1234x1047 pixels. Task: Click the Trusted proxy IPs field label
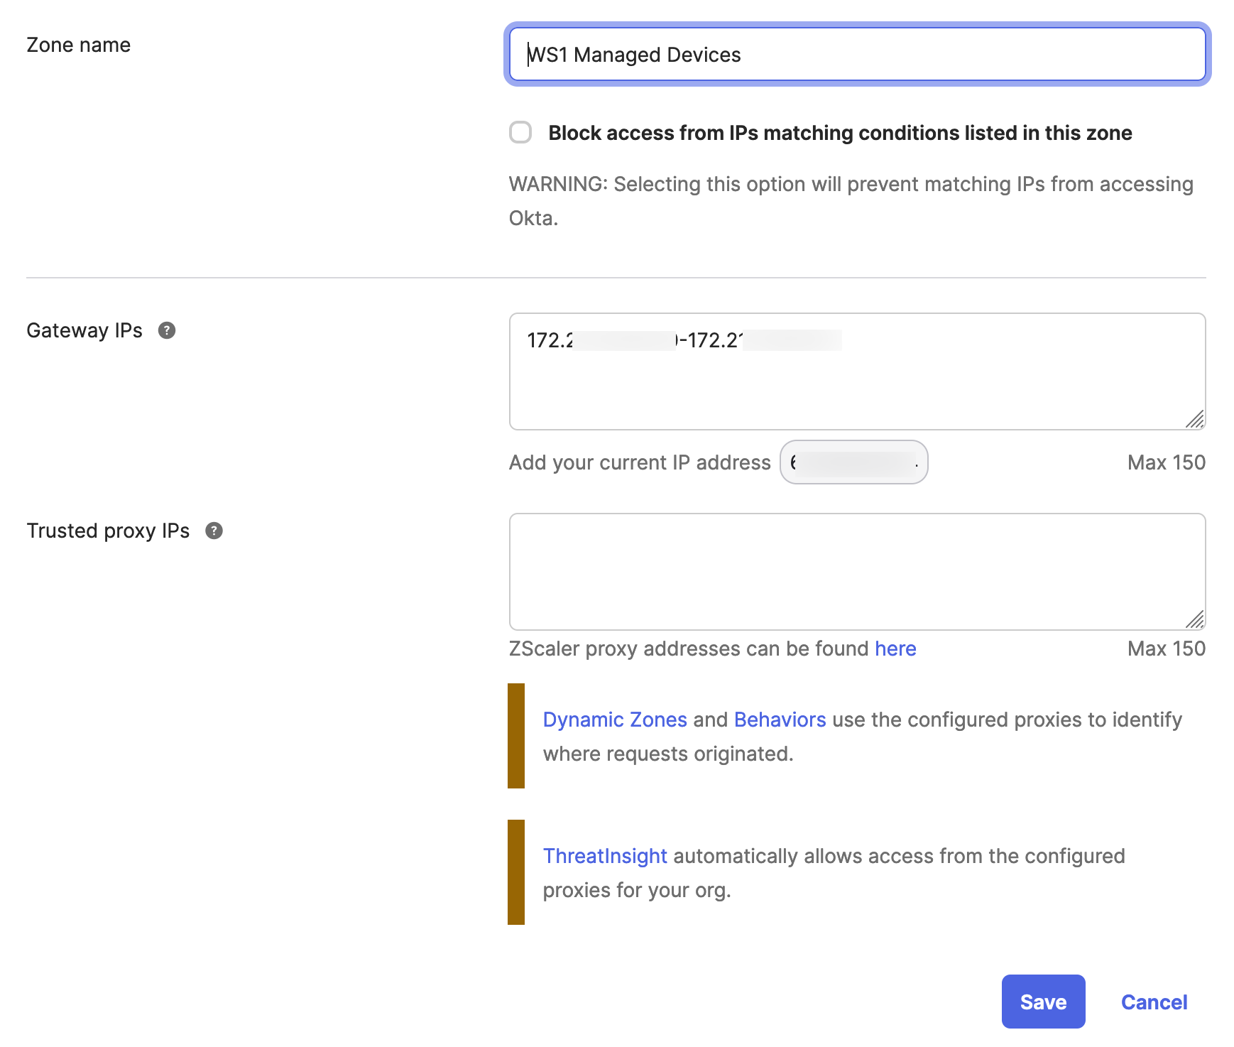click(107, 530)
